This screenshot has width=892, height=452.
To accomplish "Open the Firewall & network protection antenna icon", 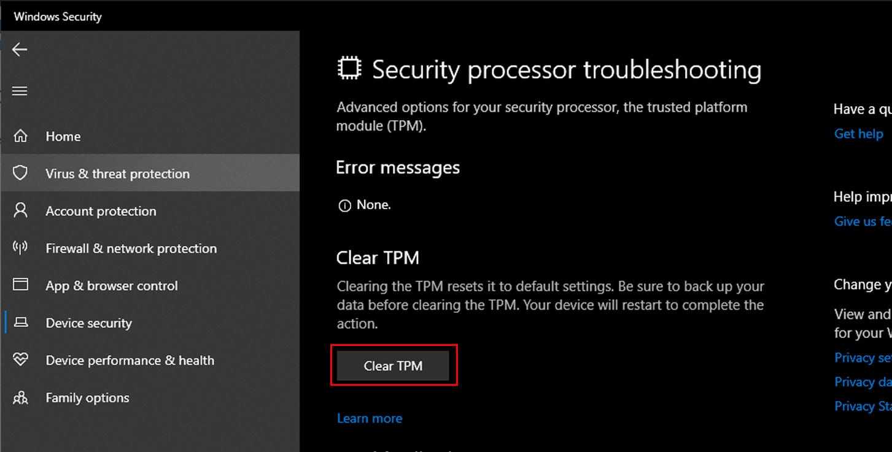I will click(20, 248).
